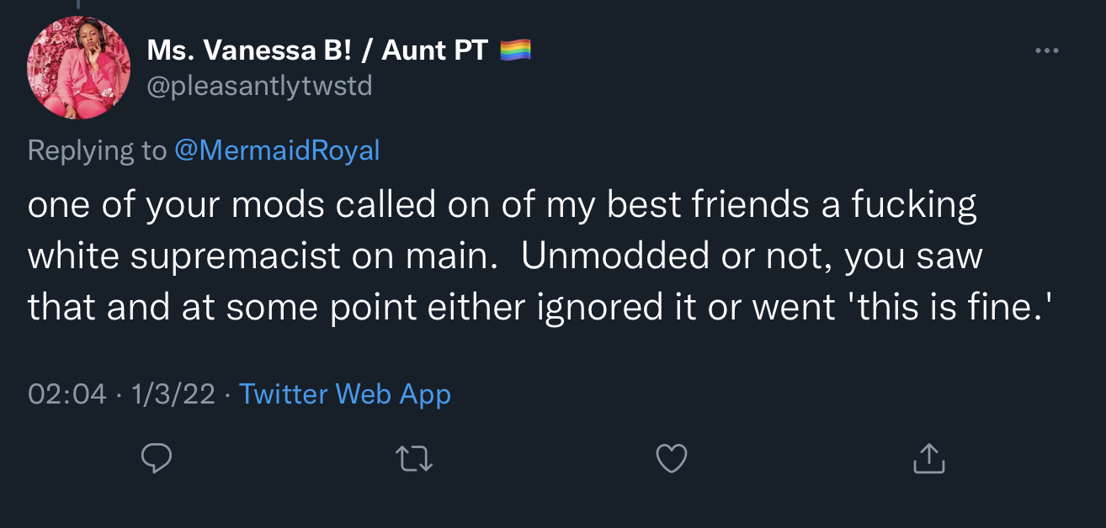Viewport: 1106px width, 528px height.
Task: Open the share tweet icon
Action: tap(928, 458)
